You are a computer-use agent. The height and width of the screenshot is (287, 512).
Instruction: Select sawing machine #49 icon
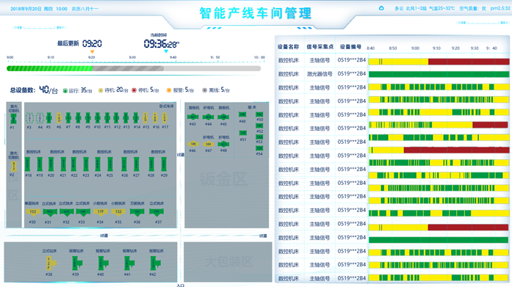[x=242, y=115]
